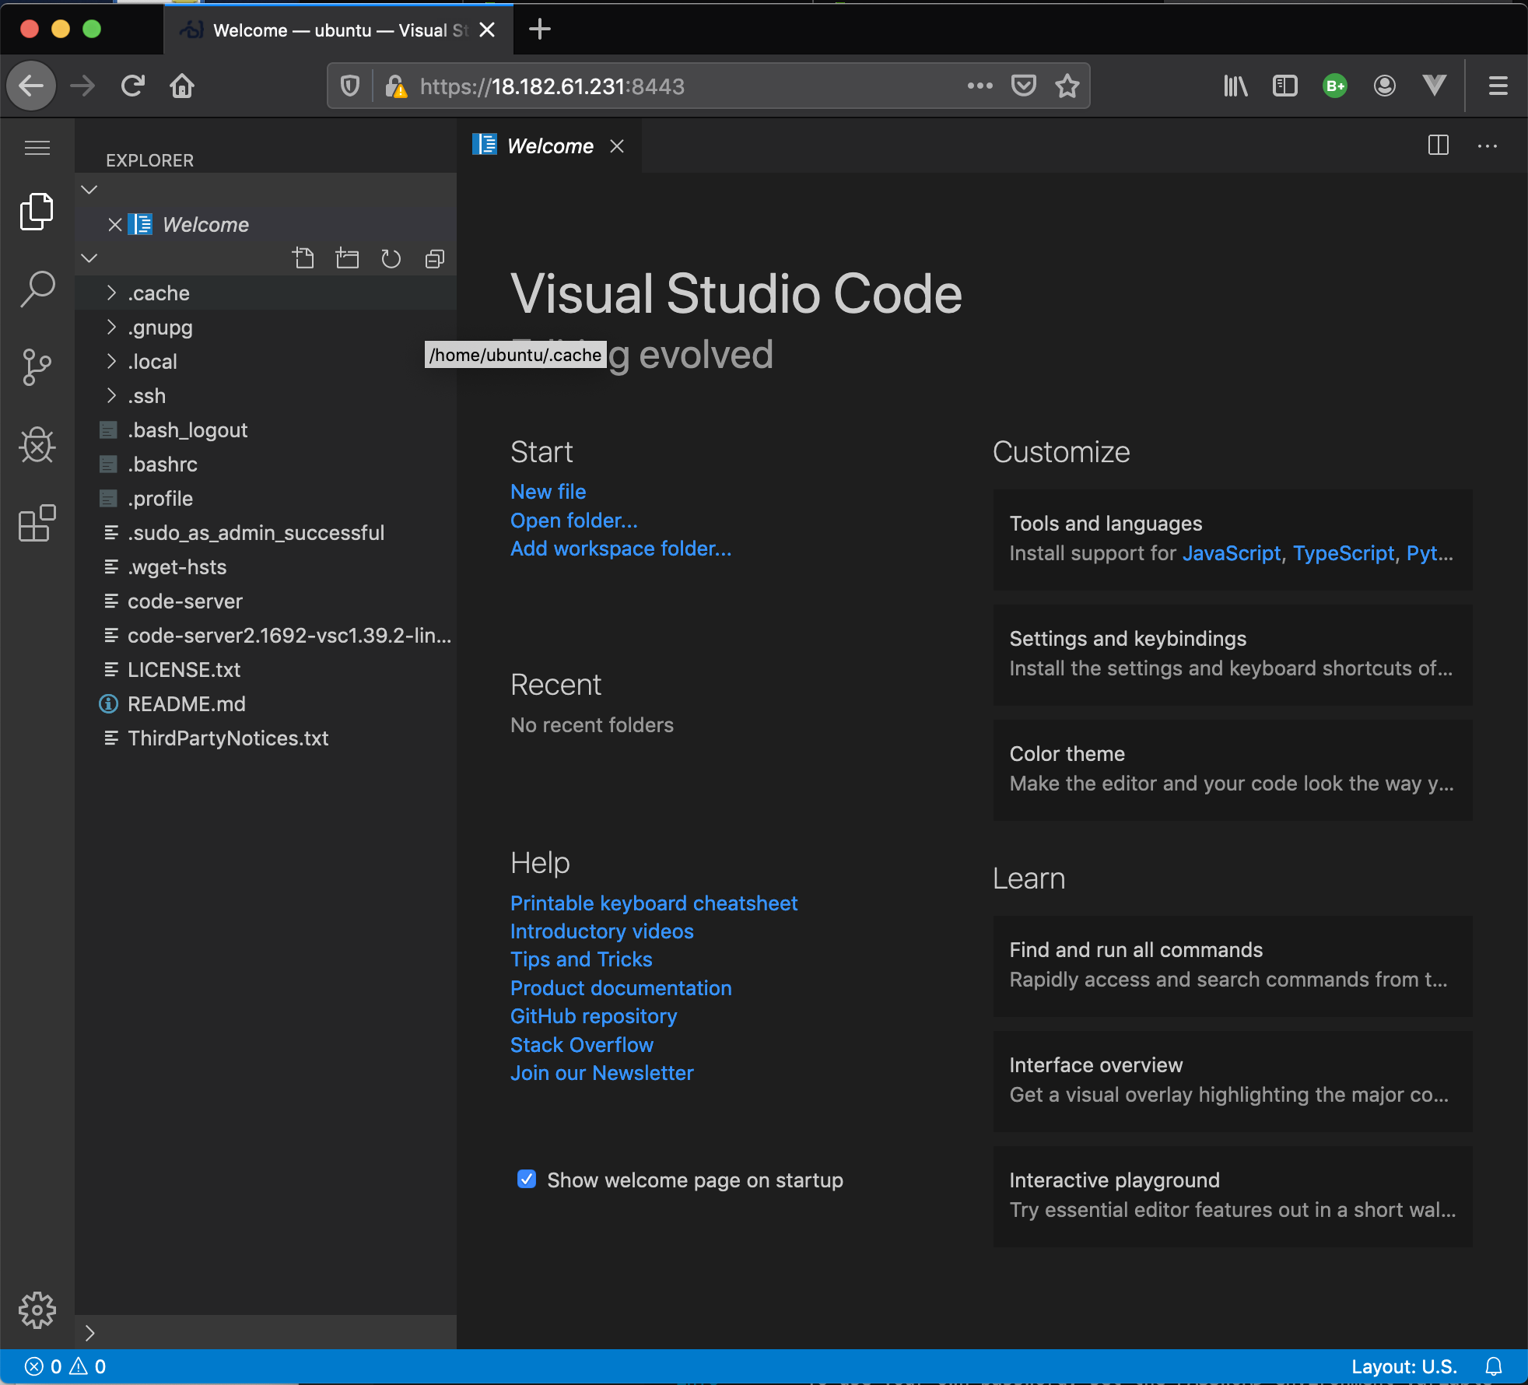Open page actions ellipsis in URL bar

pos(980,86)
